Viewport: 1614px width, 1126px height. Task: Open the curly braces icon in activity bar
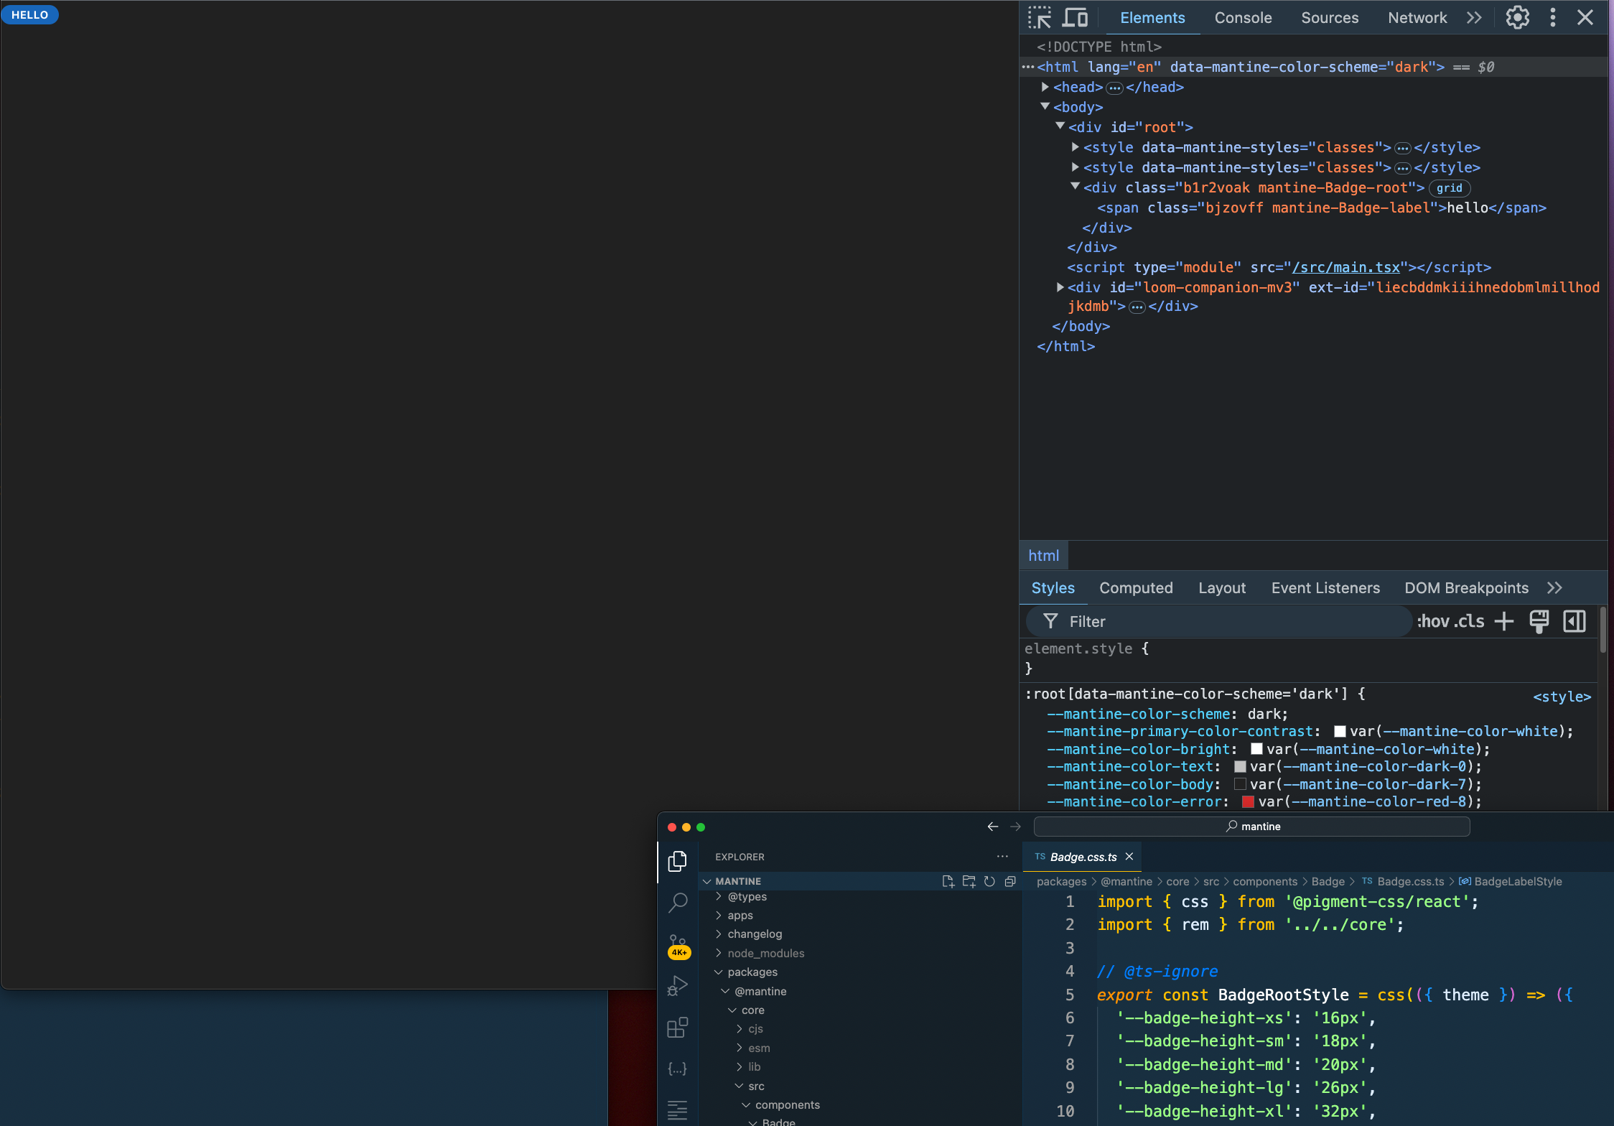tap(677, 1069)
